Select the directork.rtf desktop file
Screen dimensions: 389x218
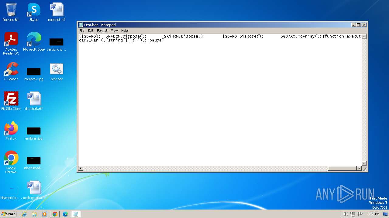pos(34,101)
